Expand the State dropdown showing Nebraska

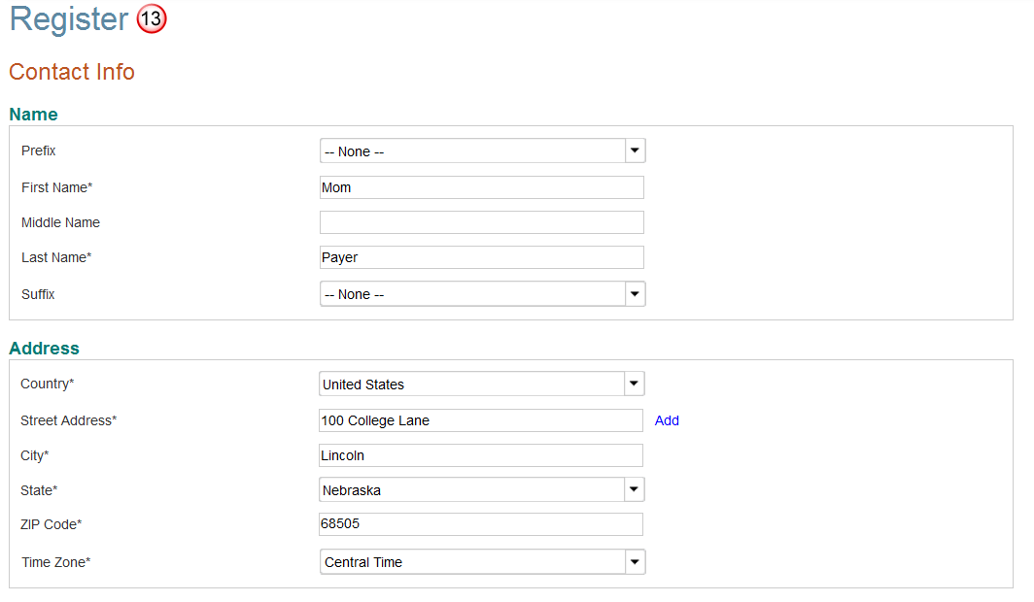pos(482,490)
